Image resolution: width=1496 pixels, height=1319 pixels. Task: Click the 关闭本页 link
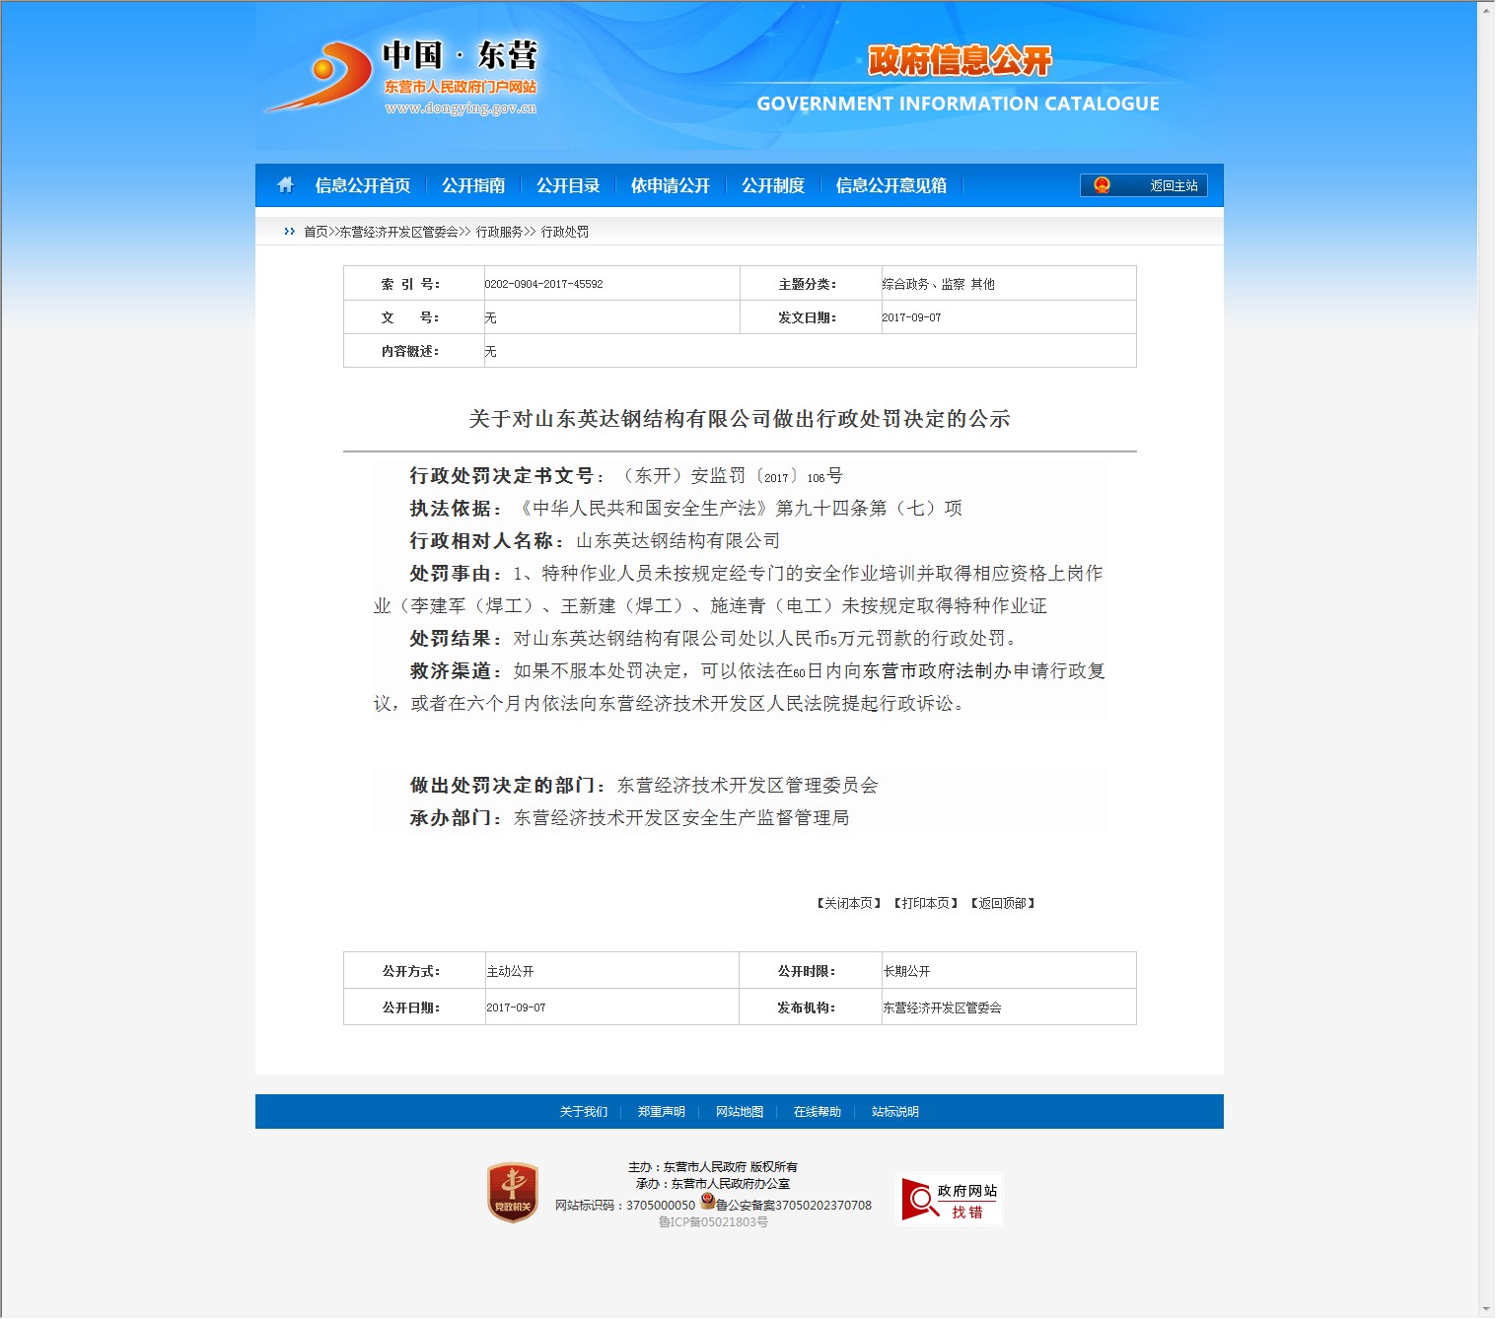848,903
